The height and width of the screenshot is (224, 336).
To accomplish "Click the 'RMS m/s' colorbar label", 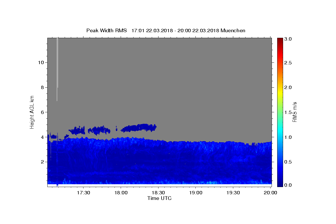I will pyautogui.click(x=295, y=112).
